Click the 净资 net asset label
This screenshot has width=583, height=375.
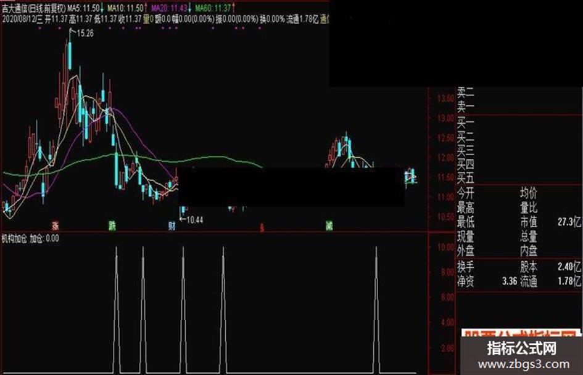(x=466, y=281)
